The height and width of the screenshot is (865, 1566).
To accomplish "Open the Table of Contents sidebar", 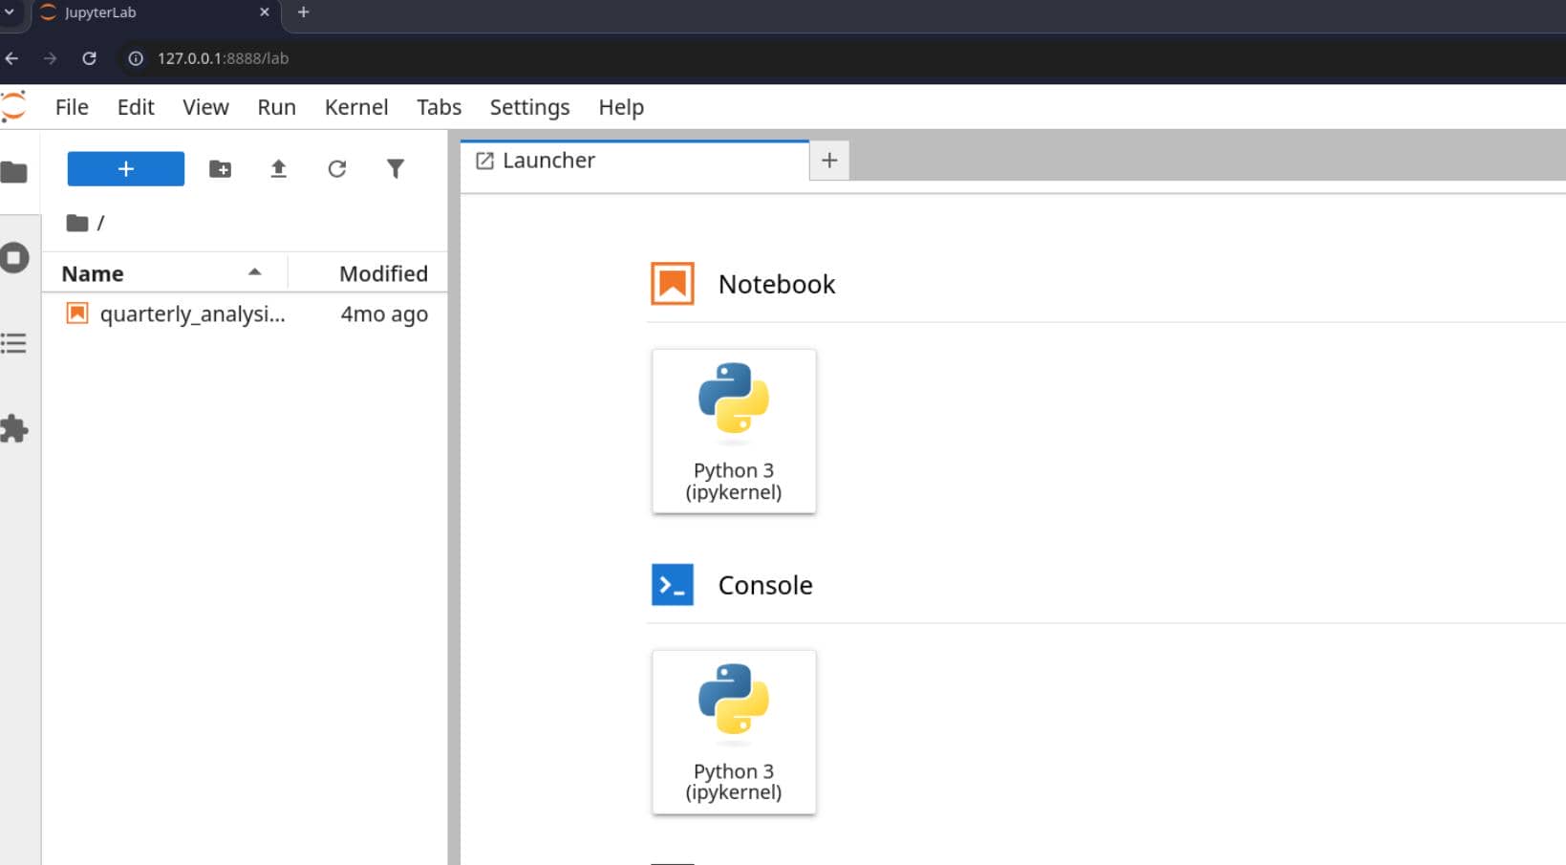I will coord(13,343).
